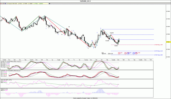Image resolution: width=171 pixels, height=99 pixels.
Task: Click the F toolbar button
Action: [x=4, y=4]
